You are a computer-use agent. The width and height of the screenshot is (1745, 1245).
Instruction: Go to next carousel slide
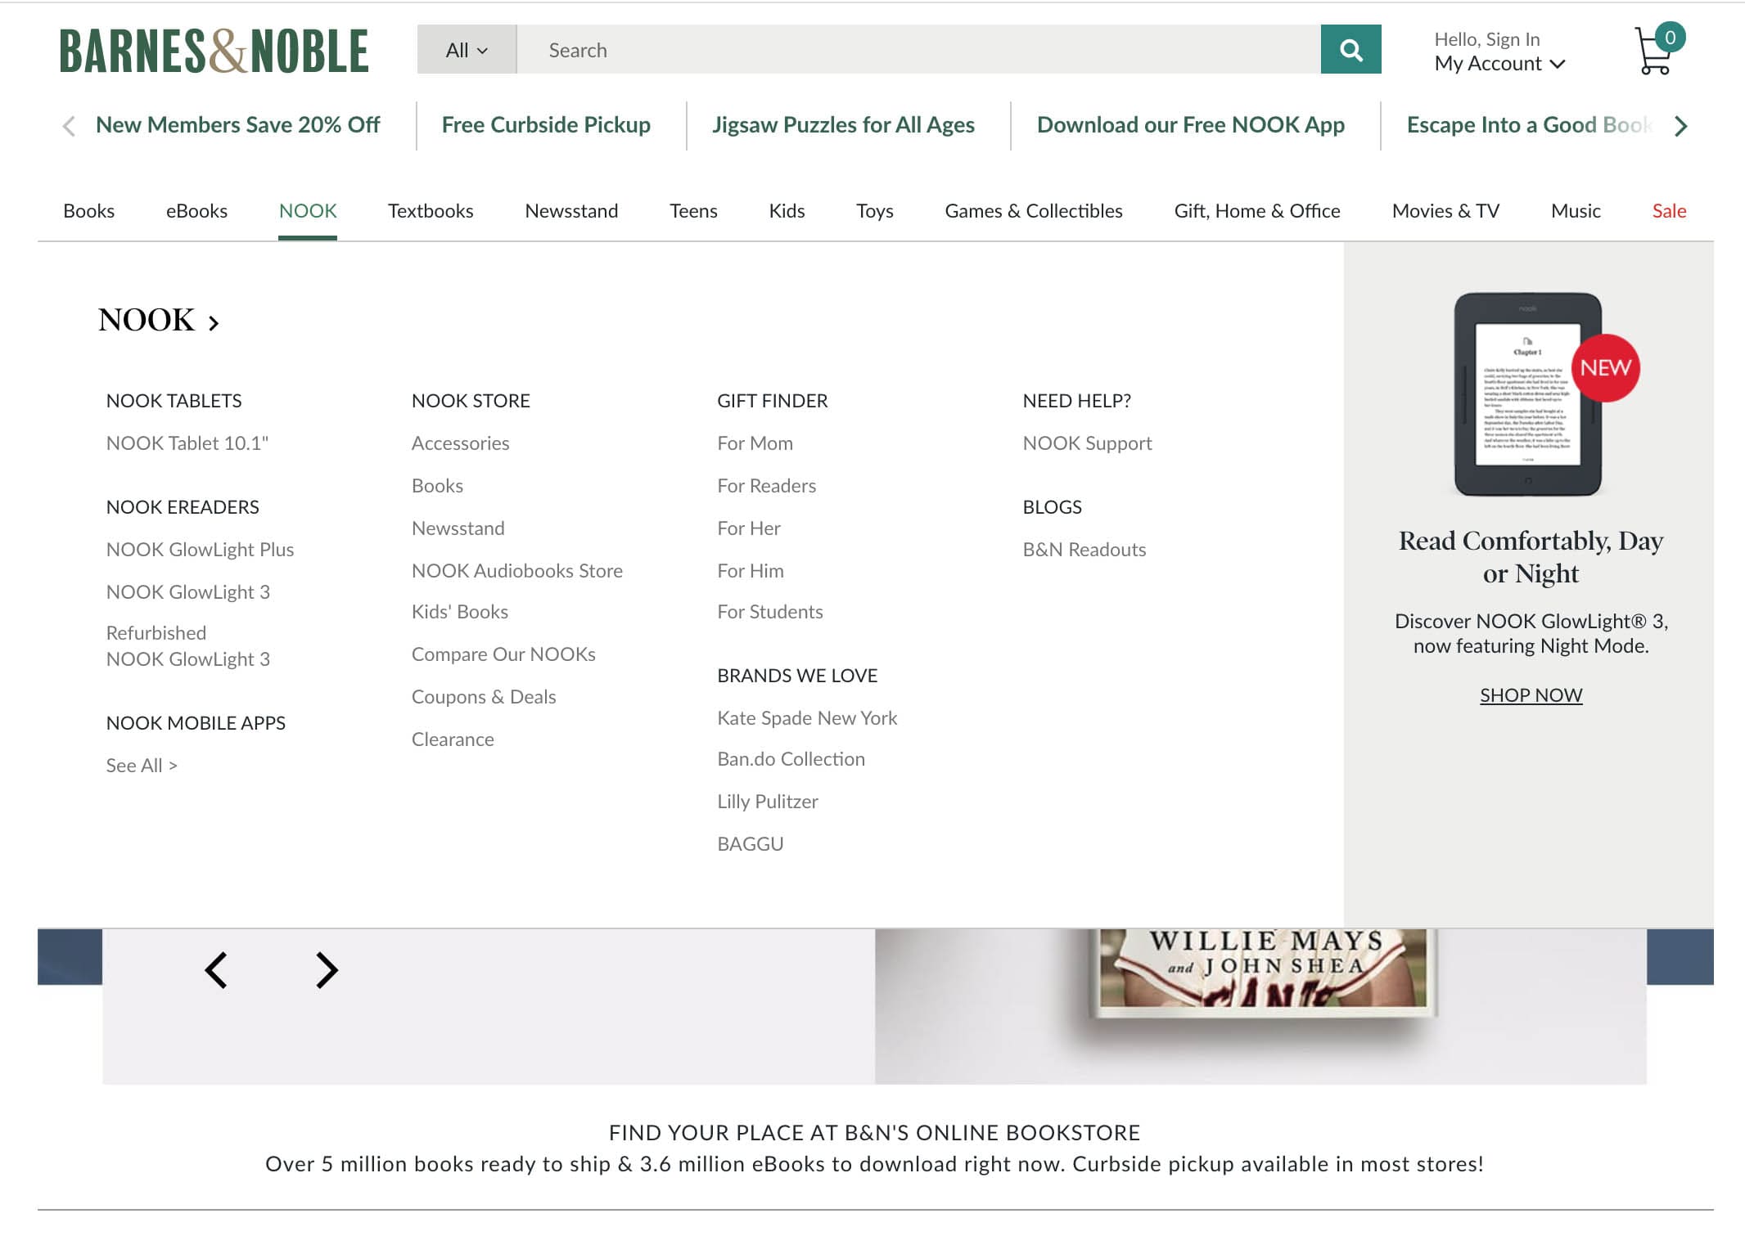(327, 970)
